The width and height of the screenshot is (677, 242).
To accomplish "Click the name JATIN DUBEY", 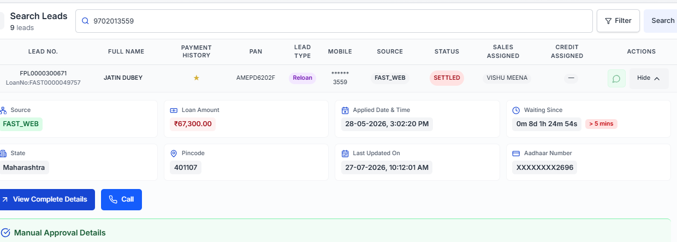I will (x=123, y=78).
